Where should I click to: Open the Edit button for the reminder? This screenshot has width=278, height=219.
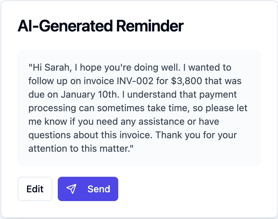tap(35, 189)
